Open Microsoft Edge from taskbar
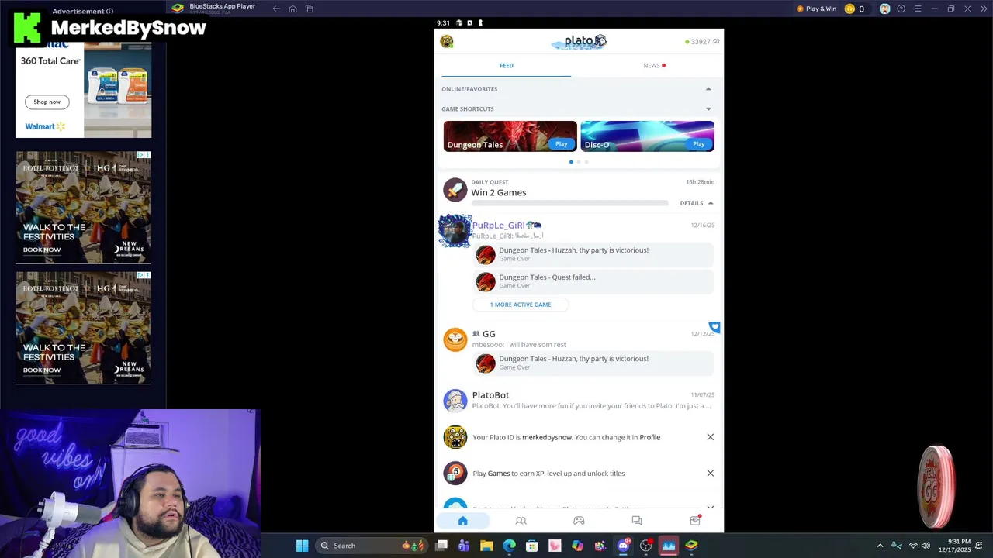 (x=509, y=546)
